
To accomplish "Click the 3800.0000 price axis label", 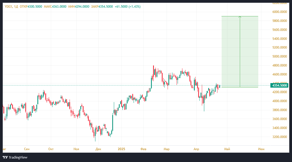I will click(279, 110).
